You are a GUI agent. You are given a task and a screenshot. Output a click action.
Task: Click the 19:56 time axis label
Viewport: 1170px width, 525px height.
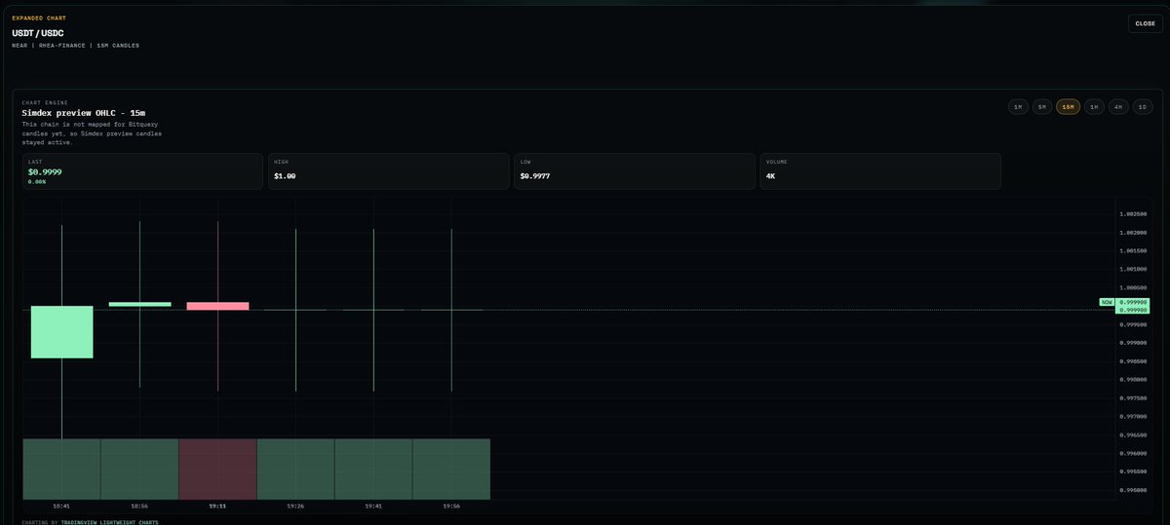pos(451,506)
